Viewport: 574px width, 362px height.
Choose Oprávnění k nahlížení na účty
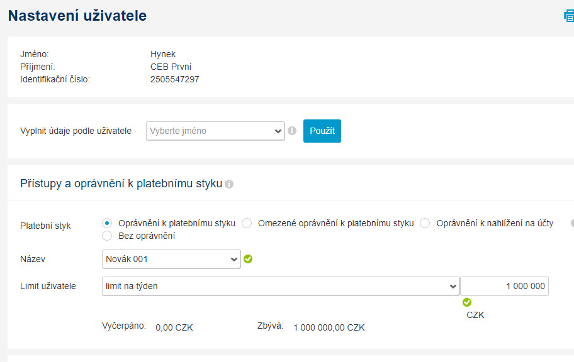[x=425, y=223]
